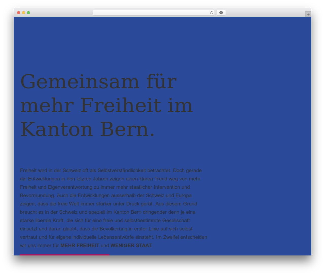
Task: Open the downloads button in the toolbar
Action: (221, 13)
